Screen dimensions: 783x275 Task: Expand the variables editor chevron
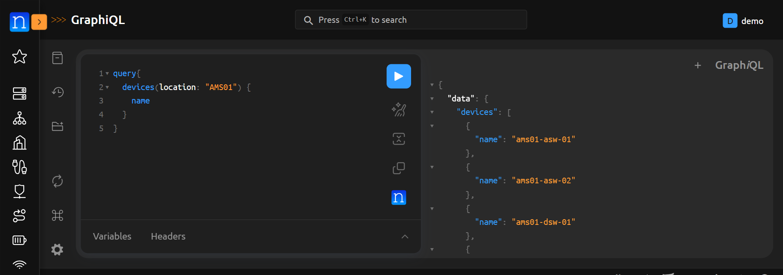click(x=405, y=237)
